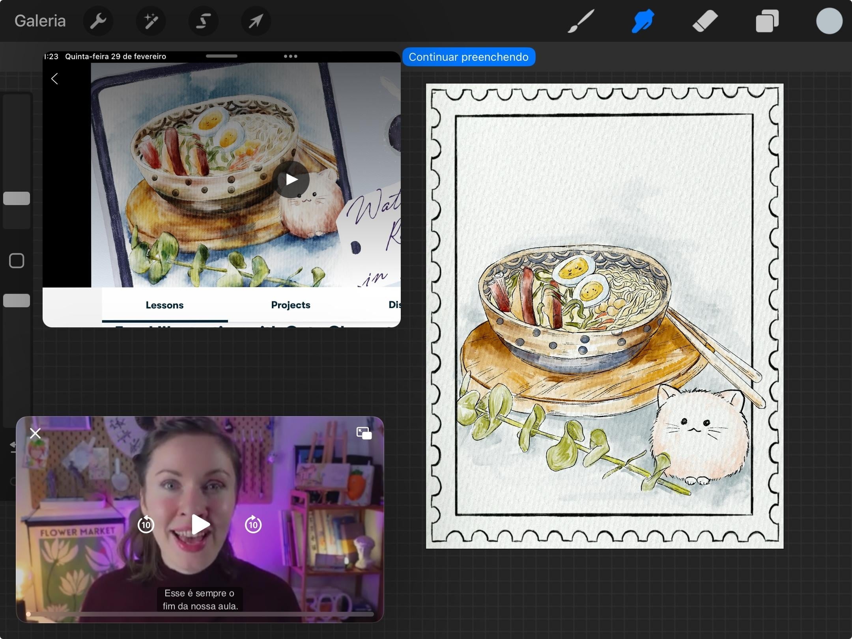Rewind the video 10 seconds
The height and width of the screenshot is (639, 852).
point(146,524)
